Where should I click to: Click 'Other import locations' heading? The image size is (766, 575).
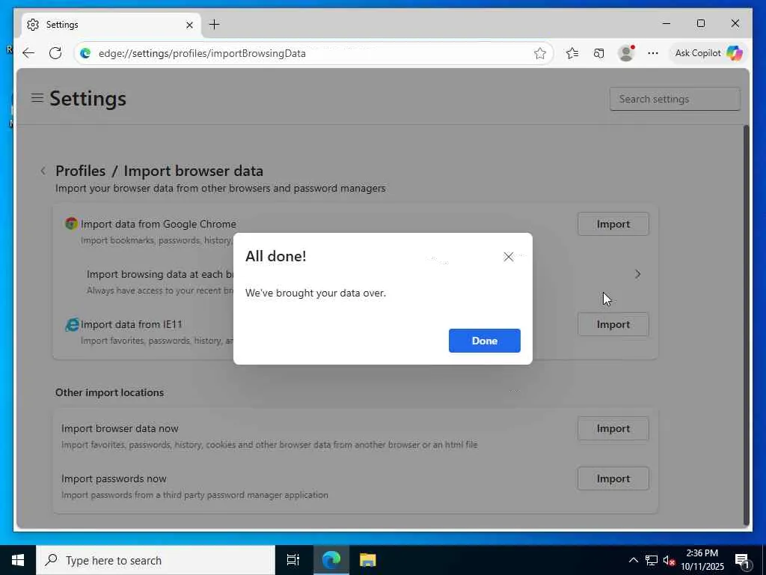pos(109,392)
